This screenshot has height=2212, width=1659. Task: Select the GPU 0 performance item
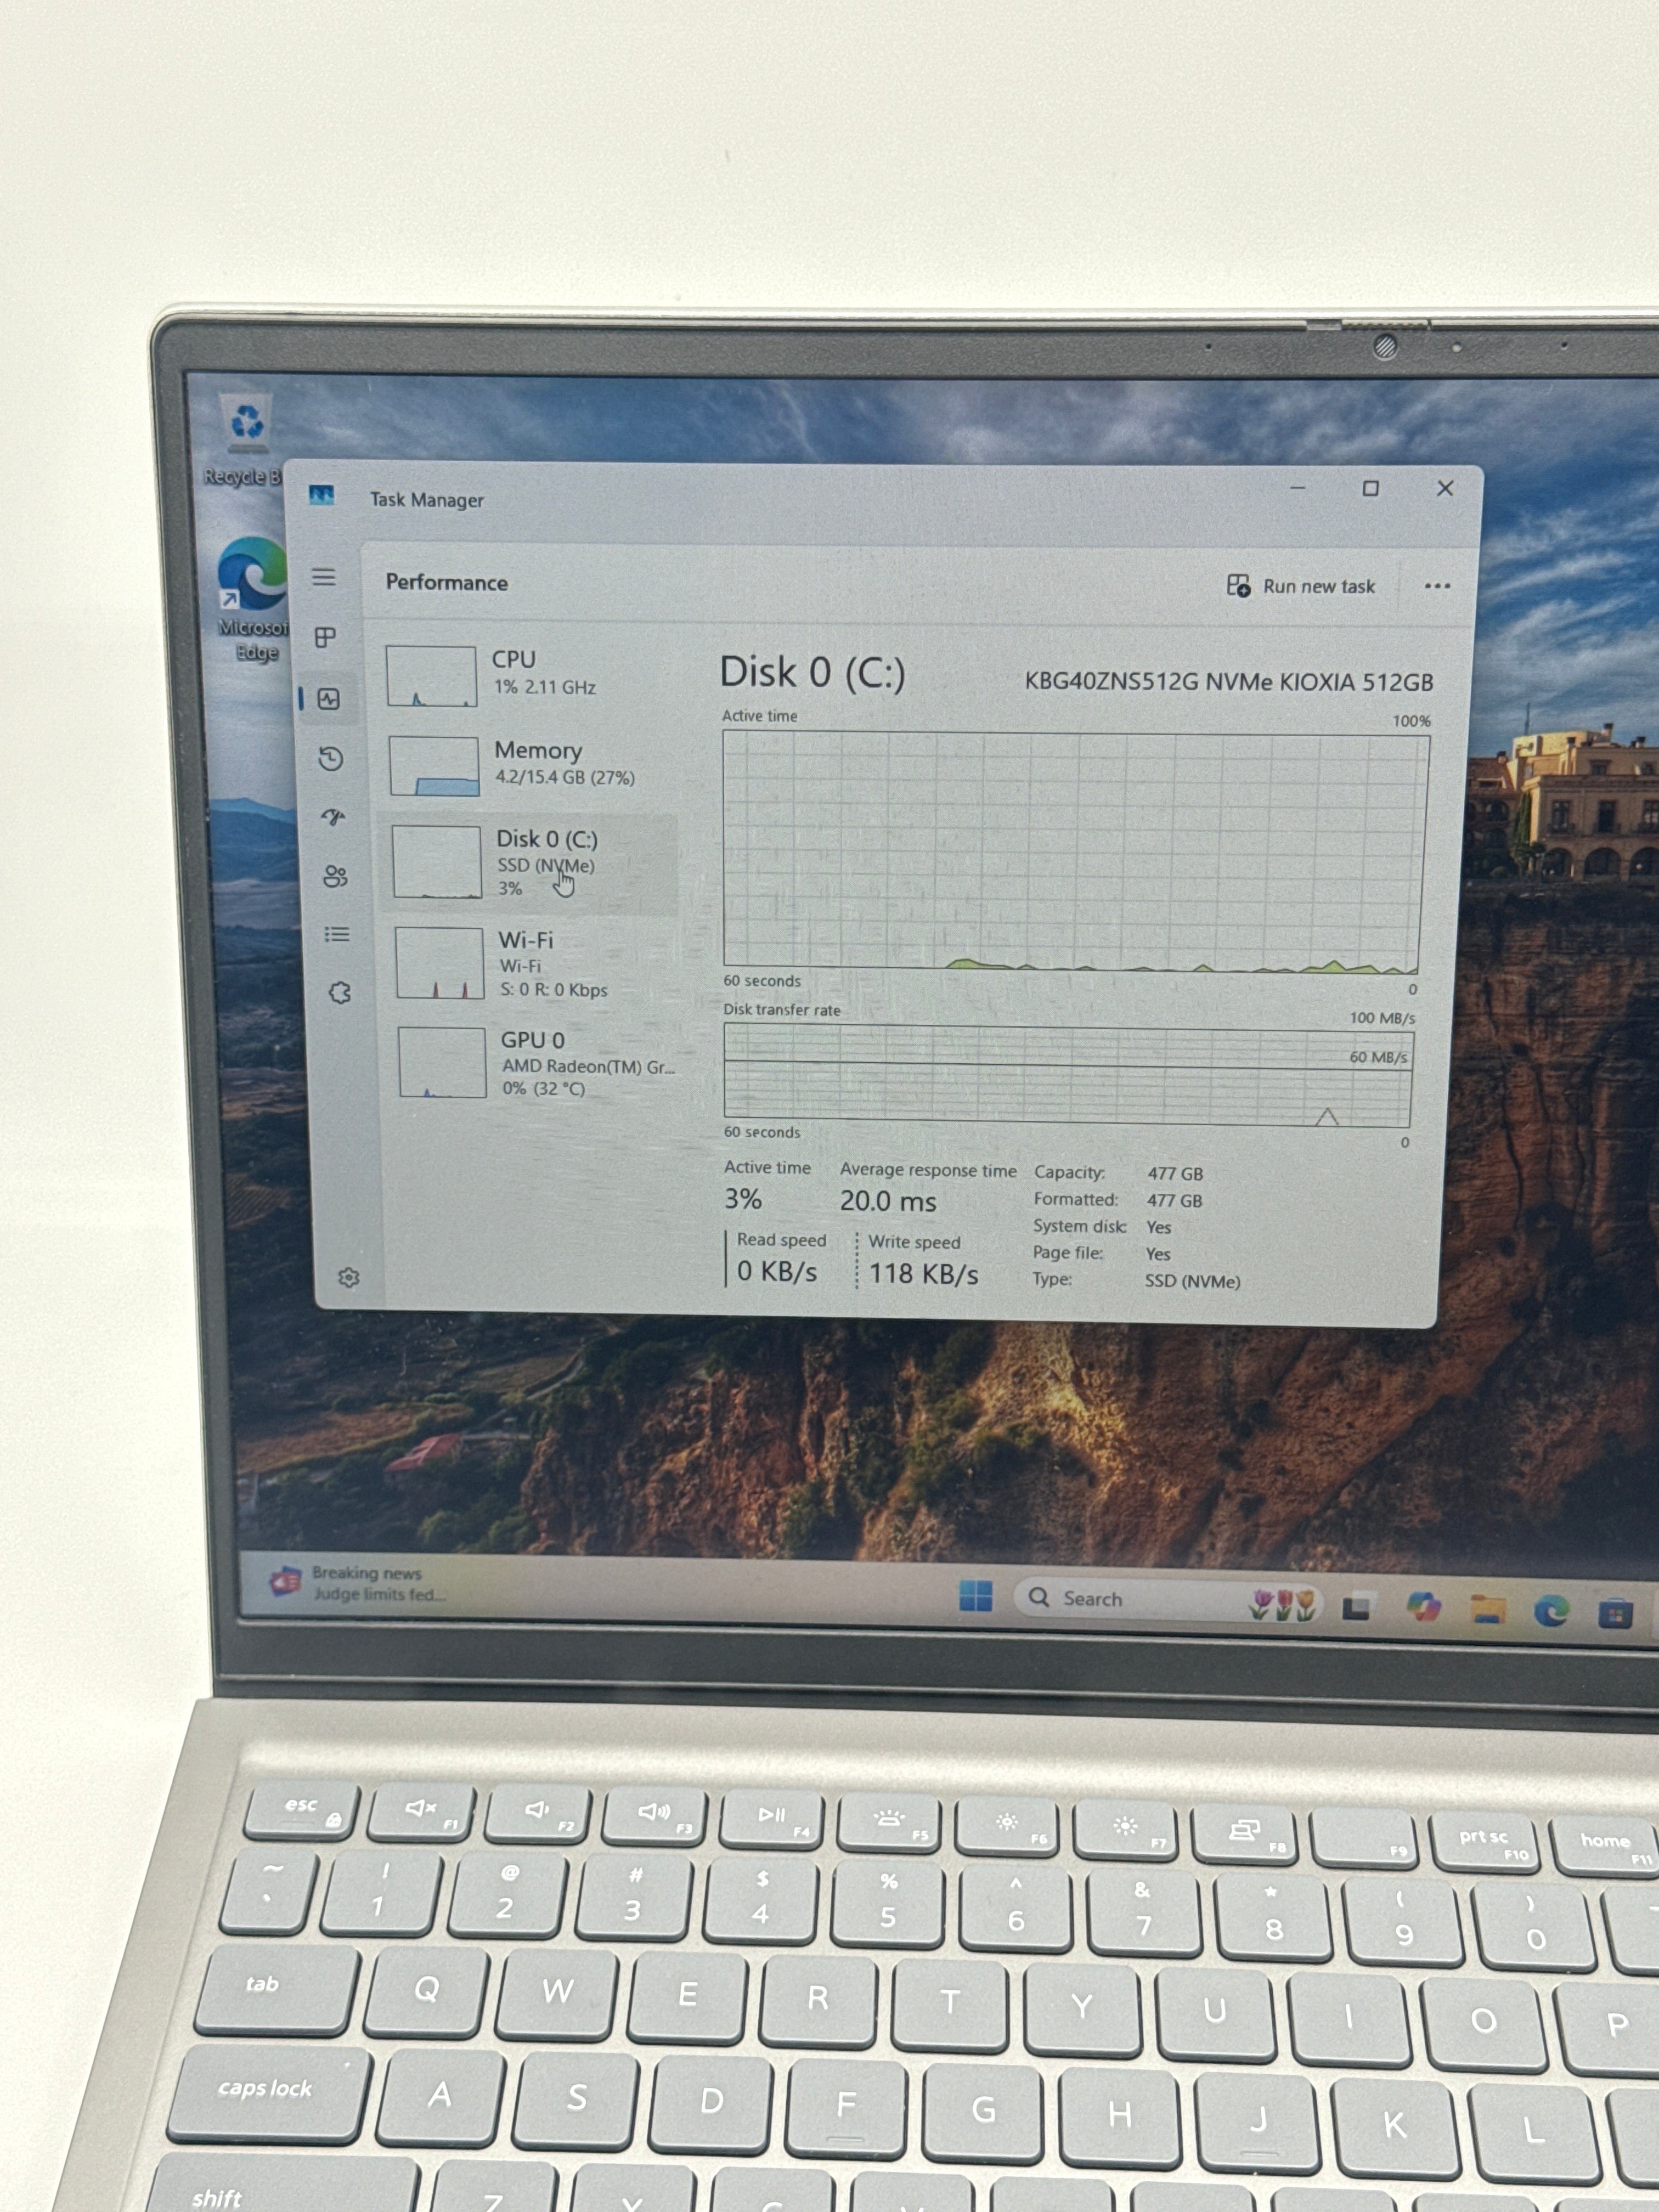538,1063
